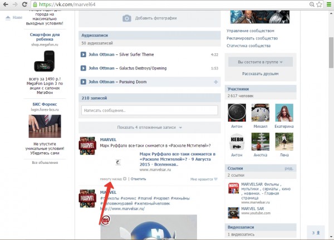The height and width of the screenshot is (240, 334).
Task: Open 'БКС Форекс' ad title
Action: click(x=45, y=104)
